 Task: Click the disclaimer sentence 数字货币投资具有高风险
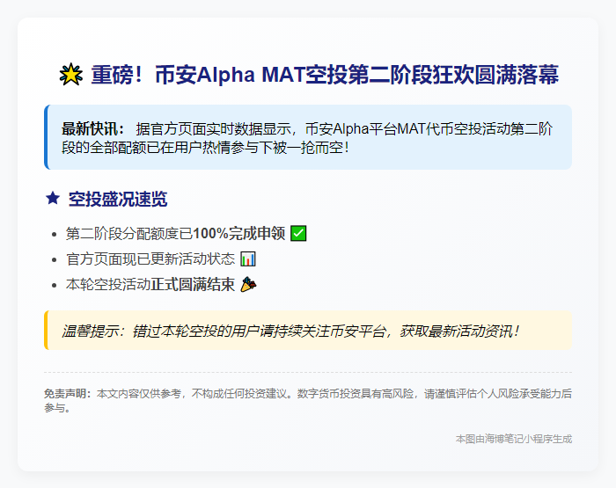tap(356, 393)
